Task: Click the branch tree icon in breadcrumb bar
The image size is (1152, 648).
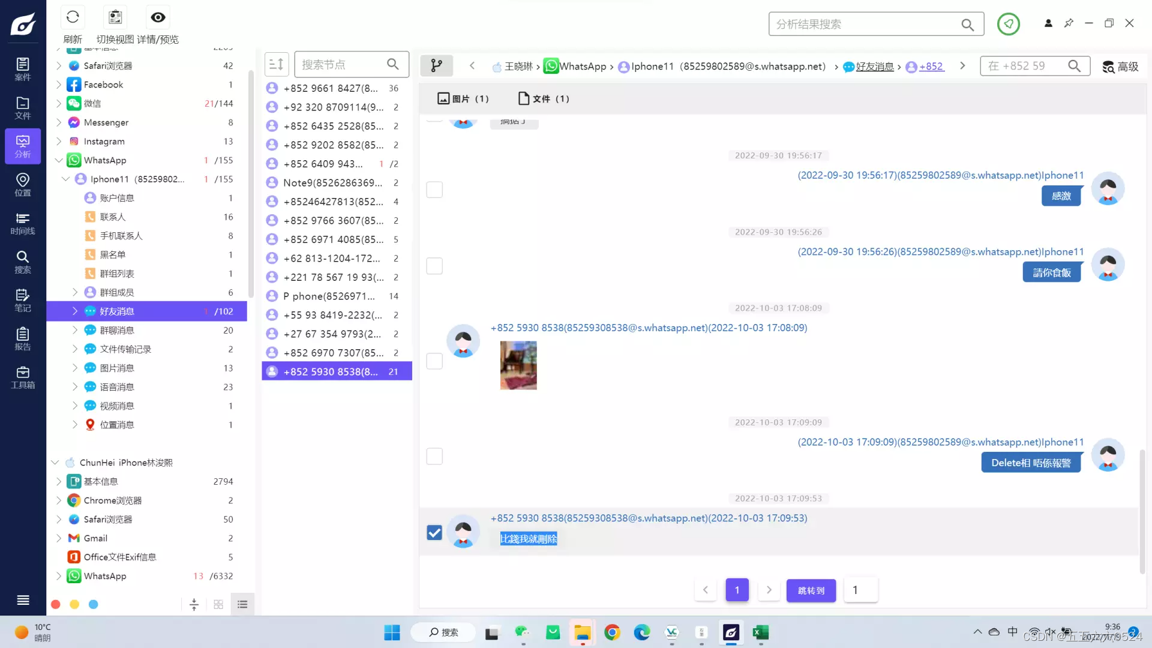Action: click(x=436, y=65)
